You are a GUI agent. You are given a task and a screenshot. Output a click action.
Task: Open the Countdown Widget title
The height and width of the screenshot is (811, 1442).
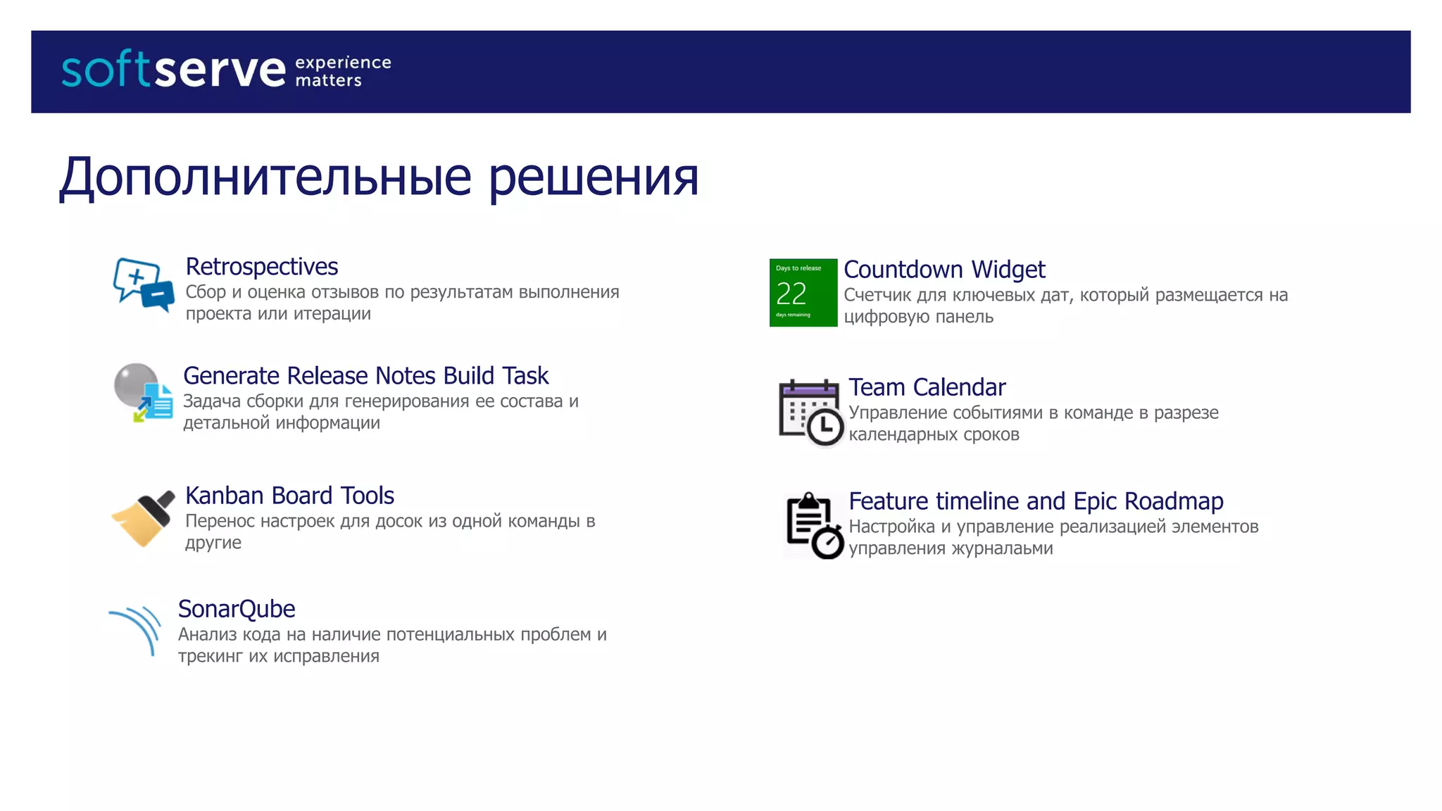click(944, 270)
